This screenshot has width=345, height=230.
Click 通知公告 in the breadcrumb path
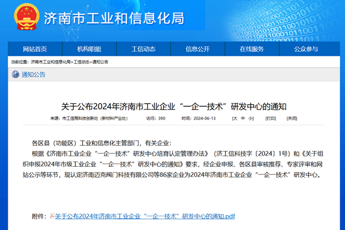[100, 62]
